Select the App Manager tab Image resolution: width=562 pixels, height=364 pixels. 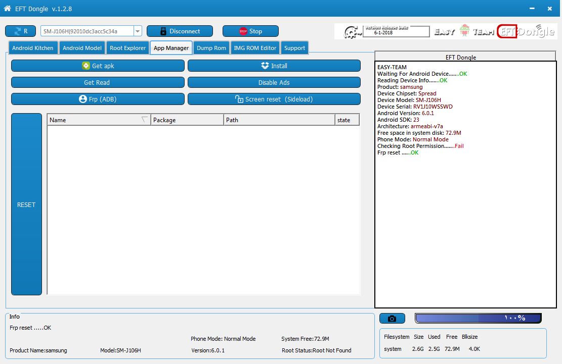(171, 48)
